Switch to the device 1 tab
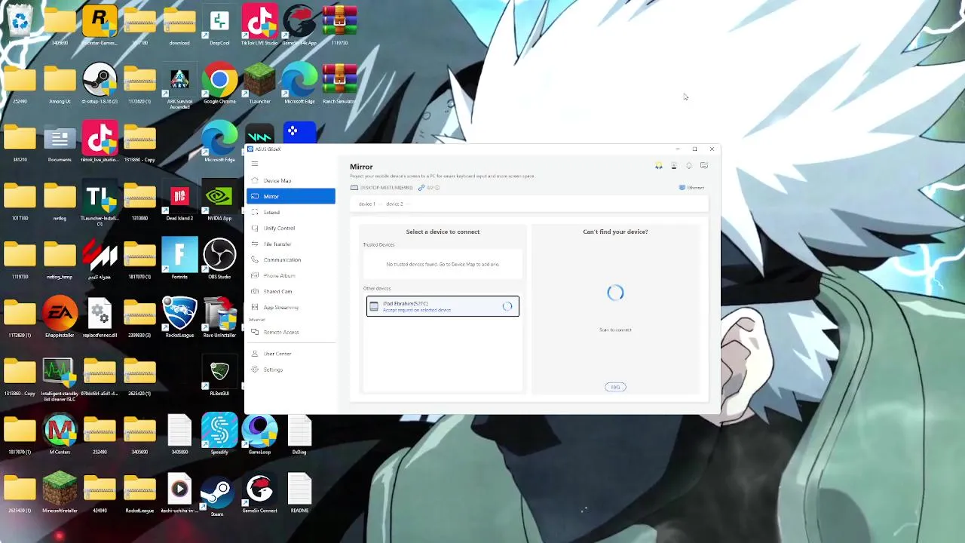The height and width of the screenshot is (543, 965). coord(366,204)
